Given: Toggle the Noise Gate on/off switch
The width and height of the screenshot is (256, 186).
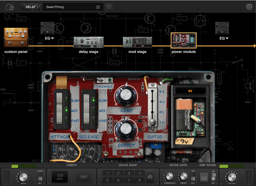Looking at the screenshot, I should coord(193,178).
